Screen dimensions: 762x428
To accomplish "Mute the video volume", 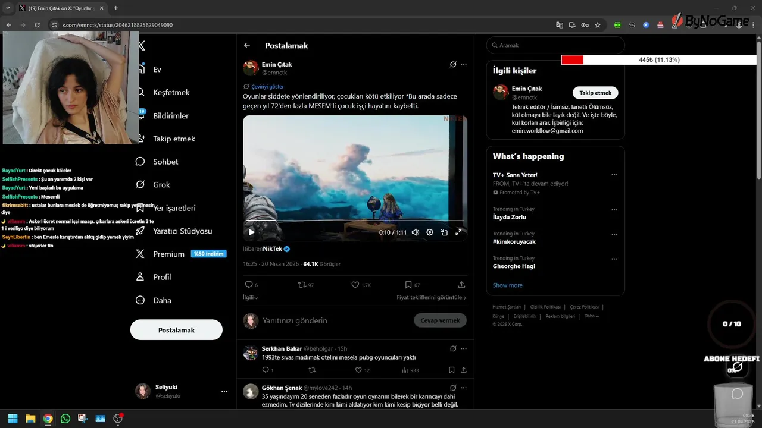I will click(416, 232).
